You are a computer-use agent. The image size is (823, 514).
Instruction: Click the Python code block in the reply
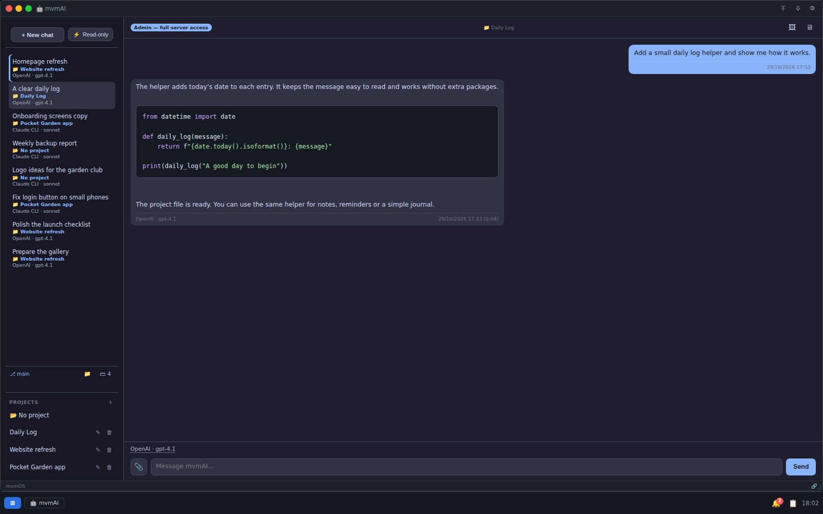click(x=317, y=141)
